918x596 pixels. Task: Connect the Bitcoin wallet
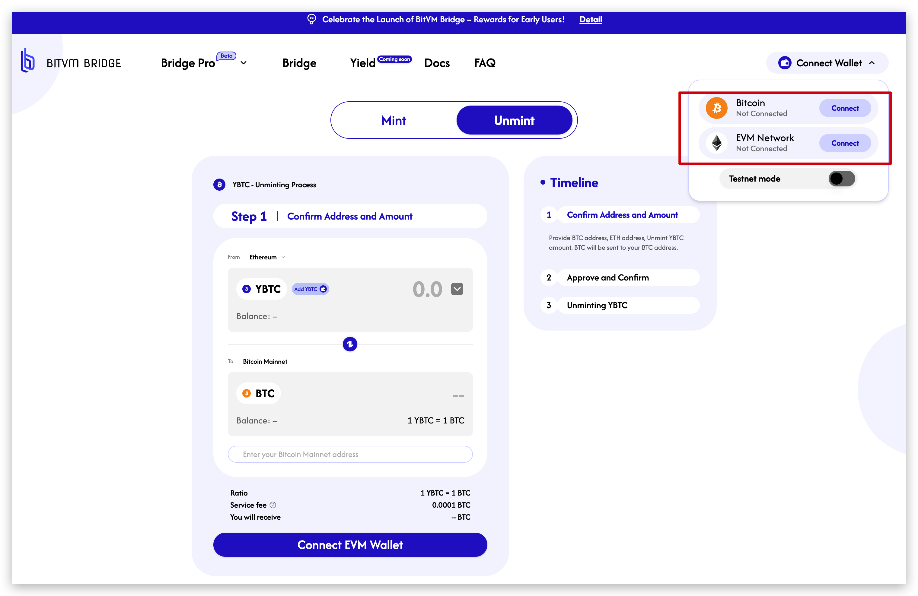click(x=845, y=108)
